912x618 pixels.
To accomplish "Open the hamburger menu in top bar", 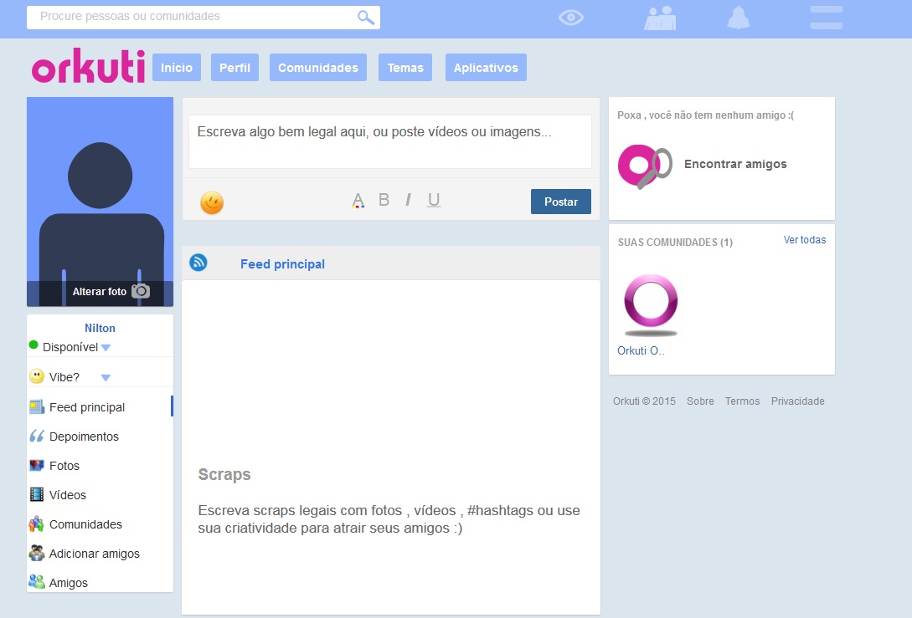I will coord(826,18).
